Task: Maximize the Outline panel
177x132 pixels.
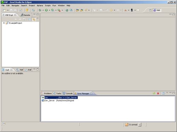Action: tap(38, 69)
